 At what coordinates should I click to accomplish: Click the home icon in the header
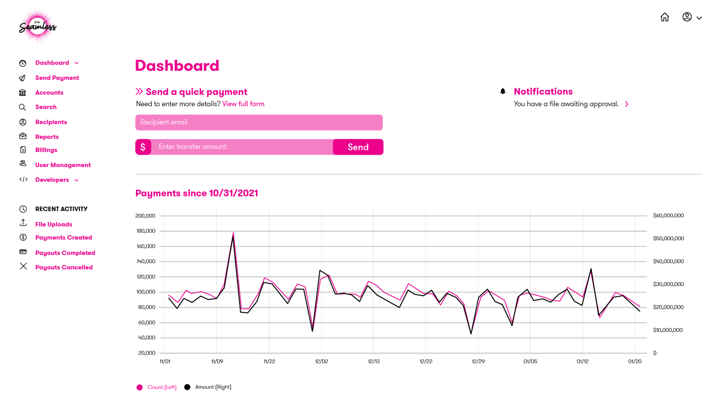pyautogui.click(x=664, y=17)
